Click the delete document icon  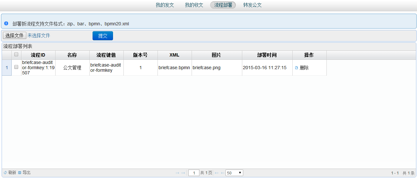pyautogui.click(x=296, y=68)
